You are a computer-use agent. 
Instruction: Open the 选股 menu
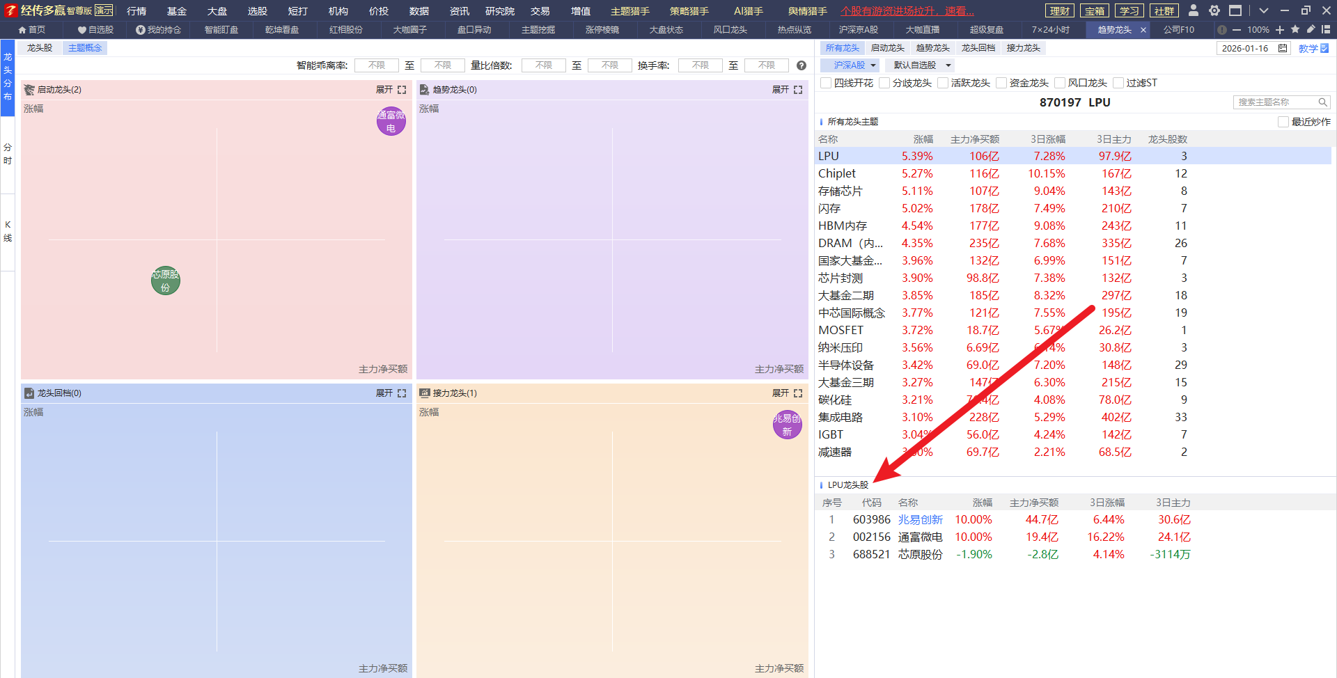[257, 11]
